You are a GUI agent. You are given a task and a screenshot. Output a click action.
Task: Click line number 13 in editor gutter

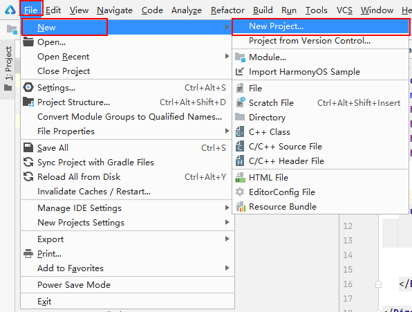click(348, 241)
